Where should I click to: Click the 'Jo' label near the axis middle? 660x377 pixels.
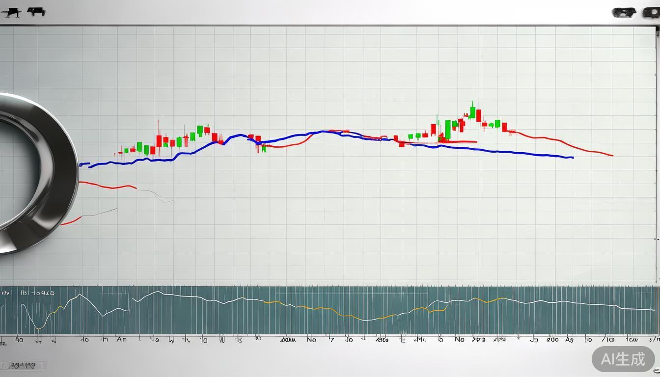coord(349,339)
